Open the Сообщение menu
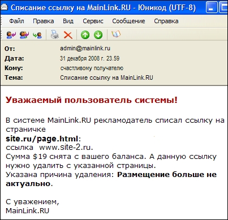This screenshot has width=228, height=220. [x=128, y=21]
